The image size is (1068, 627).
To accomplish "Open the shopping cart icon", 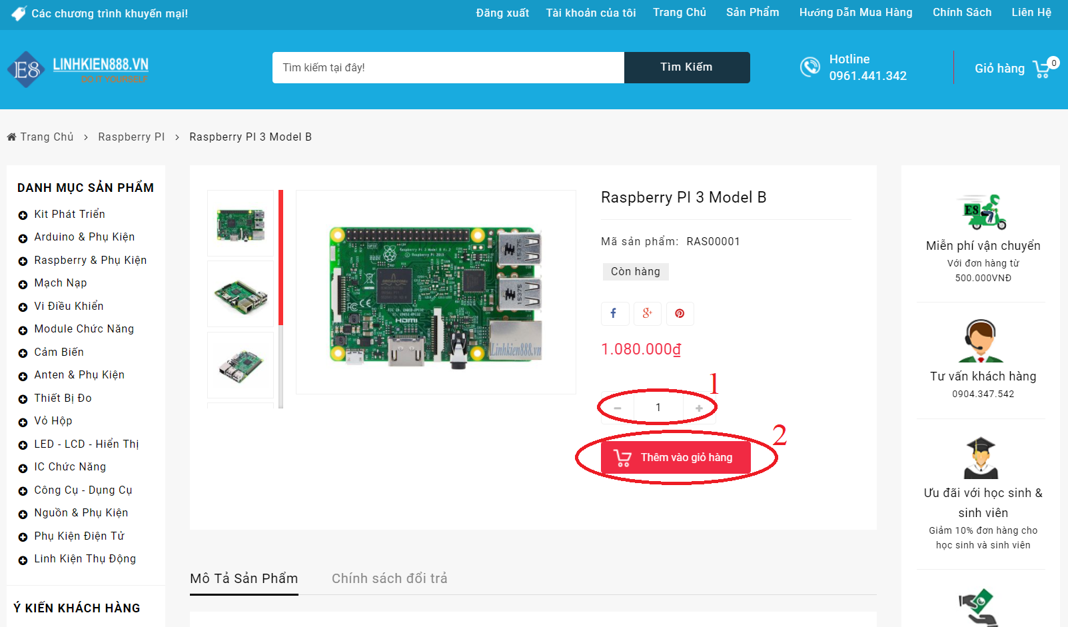I will [x=1042, y=69].
